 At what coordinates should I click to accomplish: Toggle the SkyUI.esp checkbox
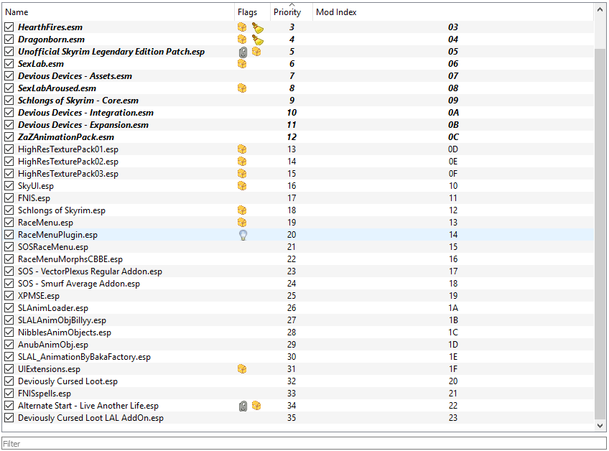(x=9, y=186)
